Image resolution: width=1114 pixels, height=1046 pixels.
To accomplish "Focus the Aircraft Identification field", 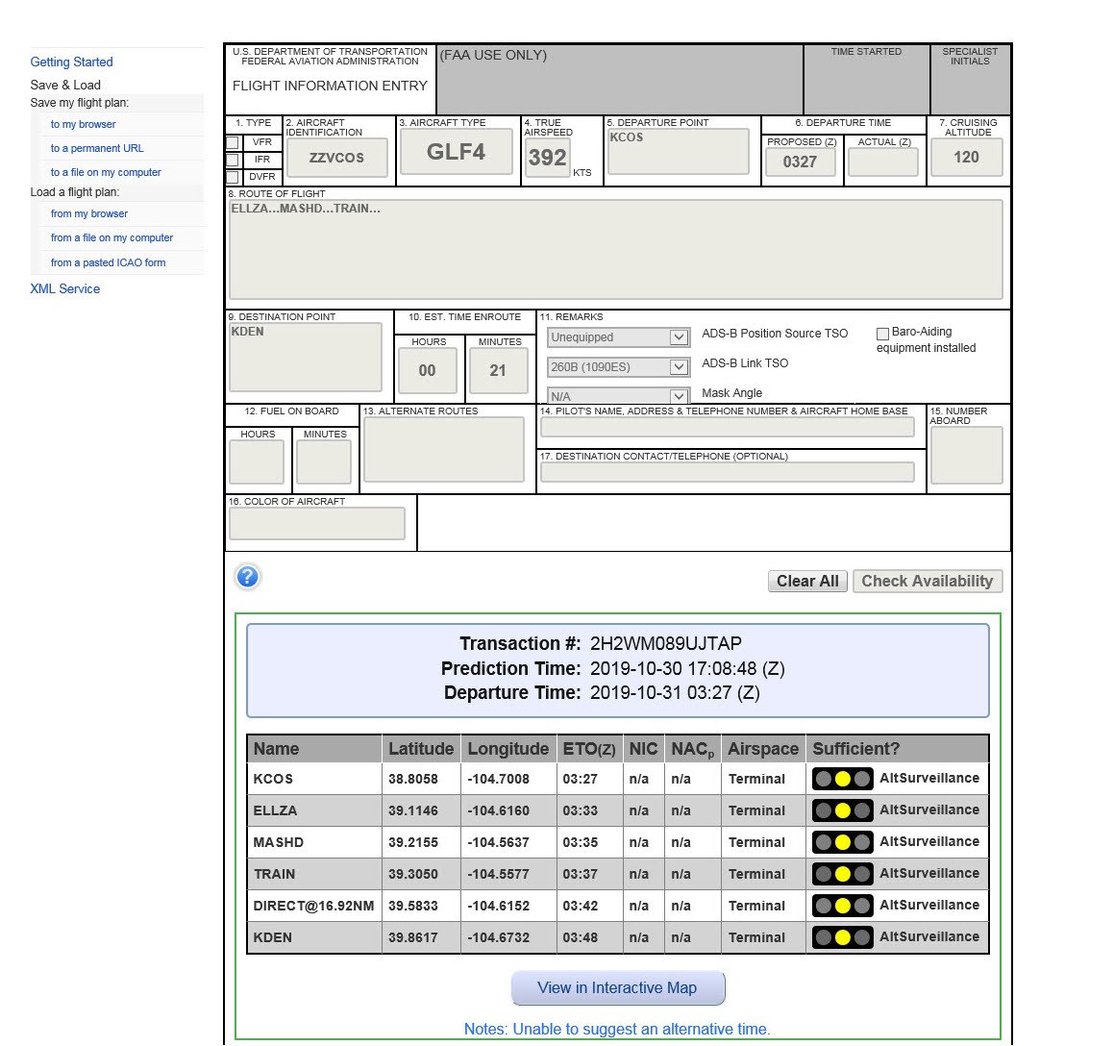I will tap(336, 158).
